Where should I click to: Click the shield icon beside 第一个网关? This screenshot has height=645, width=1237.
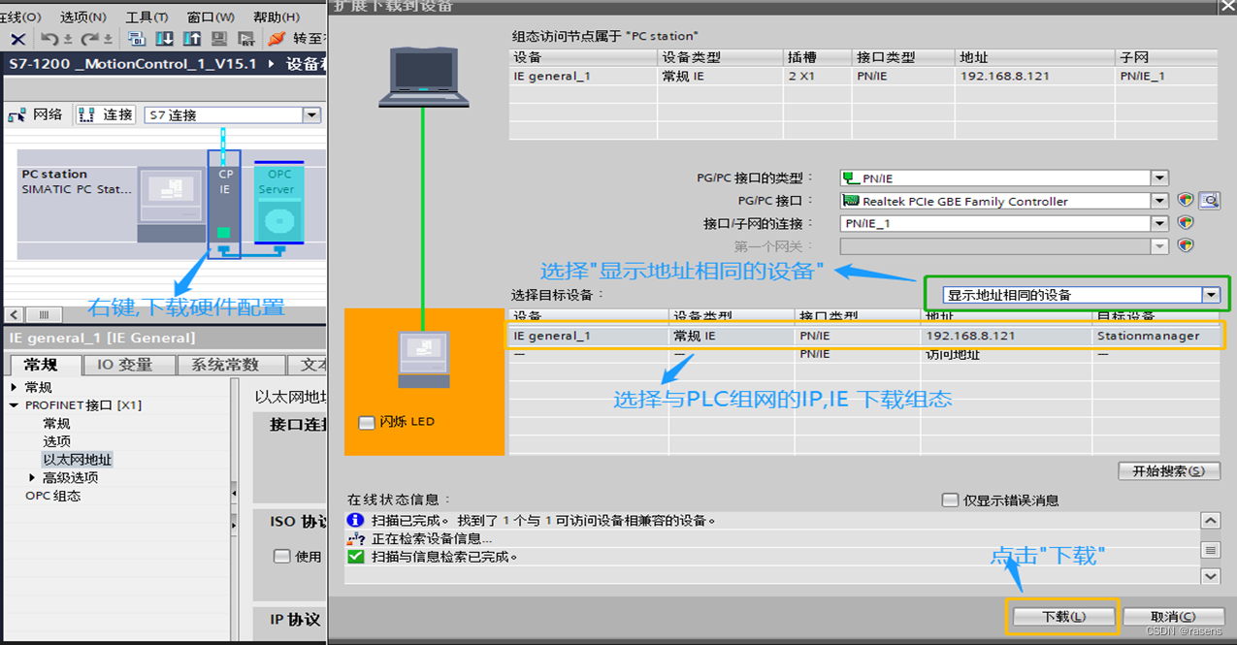click(x=1185, y=245)
